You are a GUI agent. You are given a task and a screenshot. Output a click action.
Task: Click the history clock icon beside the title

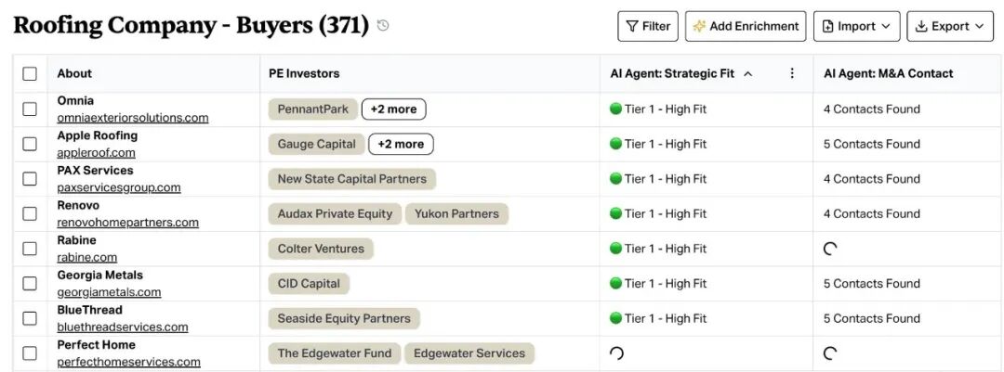(383, 26)
